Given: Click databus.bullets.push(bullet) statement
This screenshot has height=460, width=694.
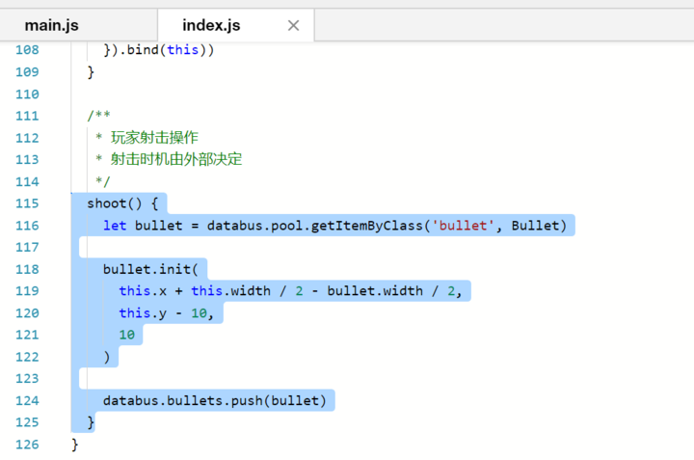Looking at the screenshot, I should [x=215, y=400].
